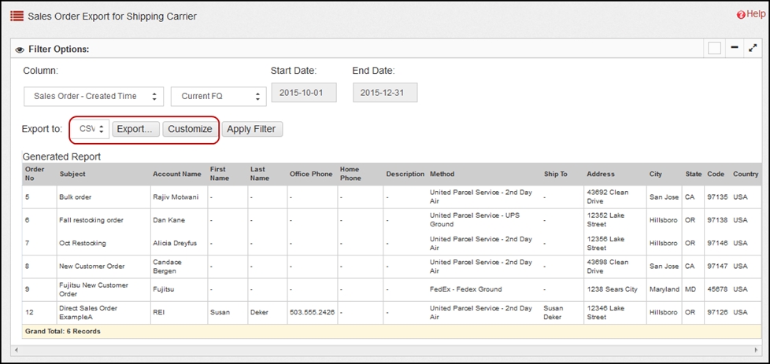Image resolution: width=770 pixels, height=364 pixels.
Task: Tick the empty checkbox in Filter Options header
Action: point(715,48)
